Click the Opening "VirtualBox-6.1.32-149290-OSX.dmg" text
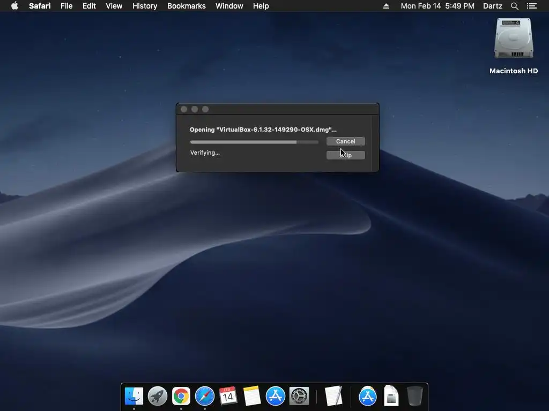Image resolution: width=549 pixels, height=411 pixels. (x=263, y=130)
